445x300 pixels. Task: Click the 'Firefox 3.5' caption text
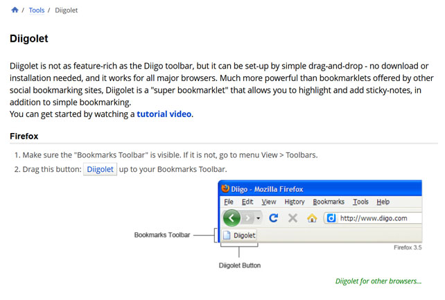[408, 247]
